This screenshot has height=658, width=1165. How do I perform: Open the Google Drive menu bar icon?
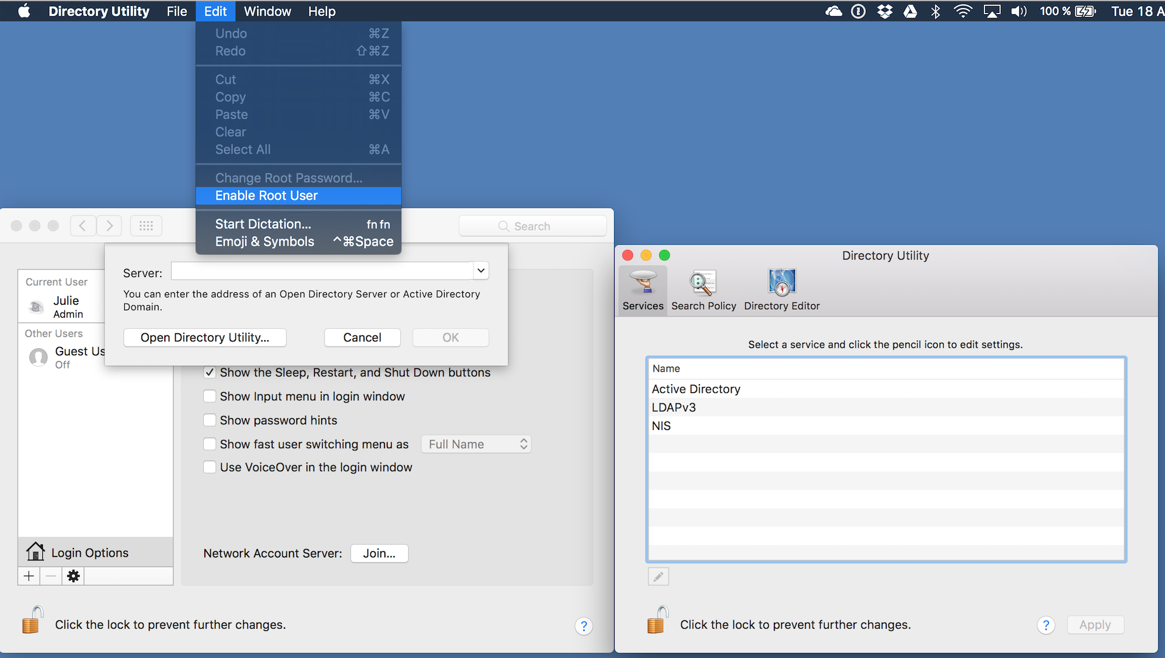pyautogui.click(x=910, y=11)
